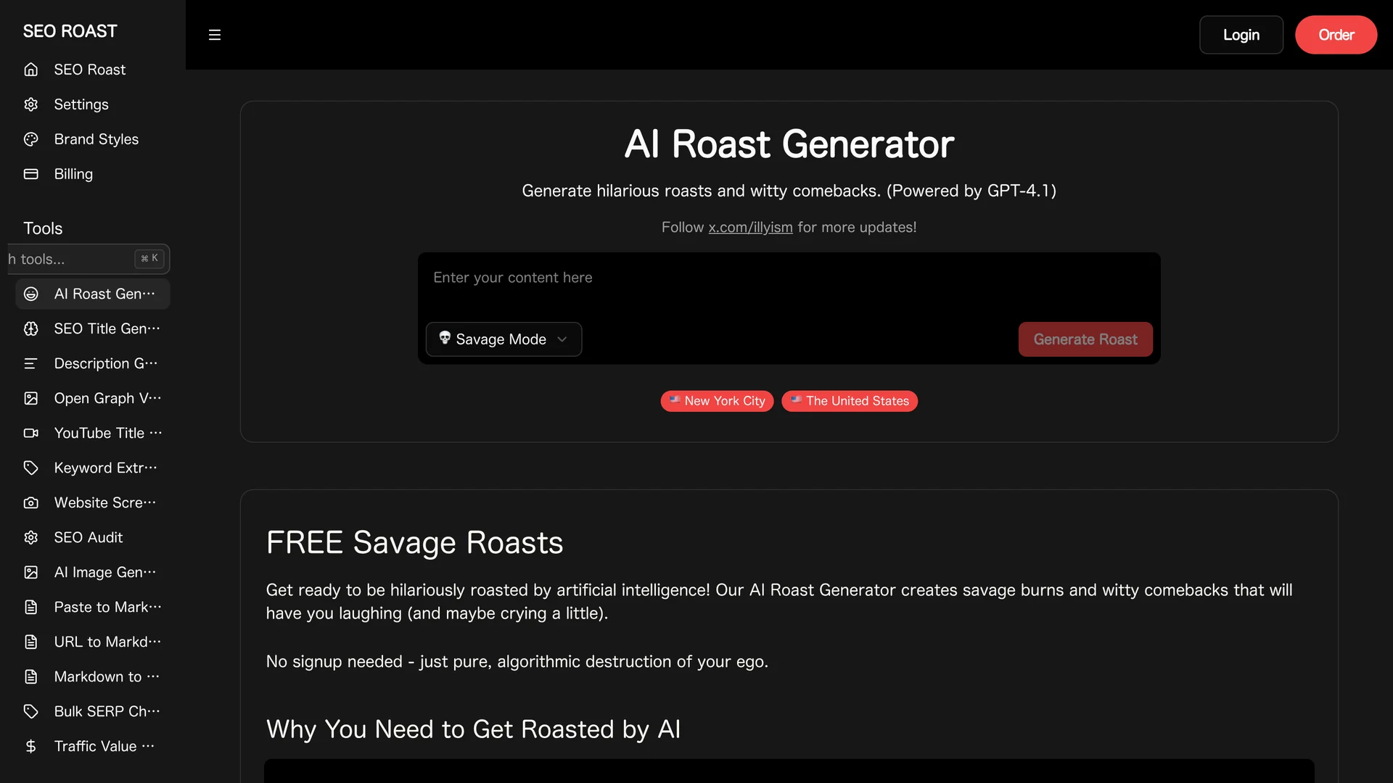Open Open Graph V… from the tools list

click(x=92, y=398)
